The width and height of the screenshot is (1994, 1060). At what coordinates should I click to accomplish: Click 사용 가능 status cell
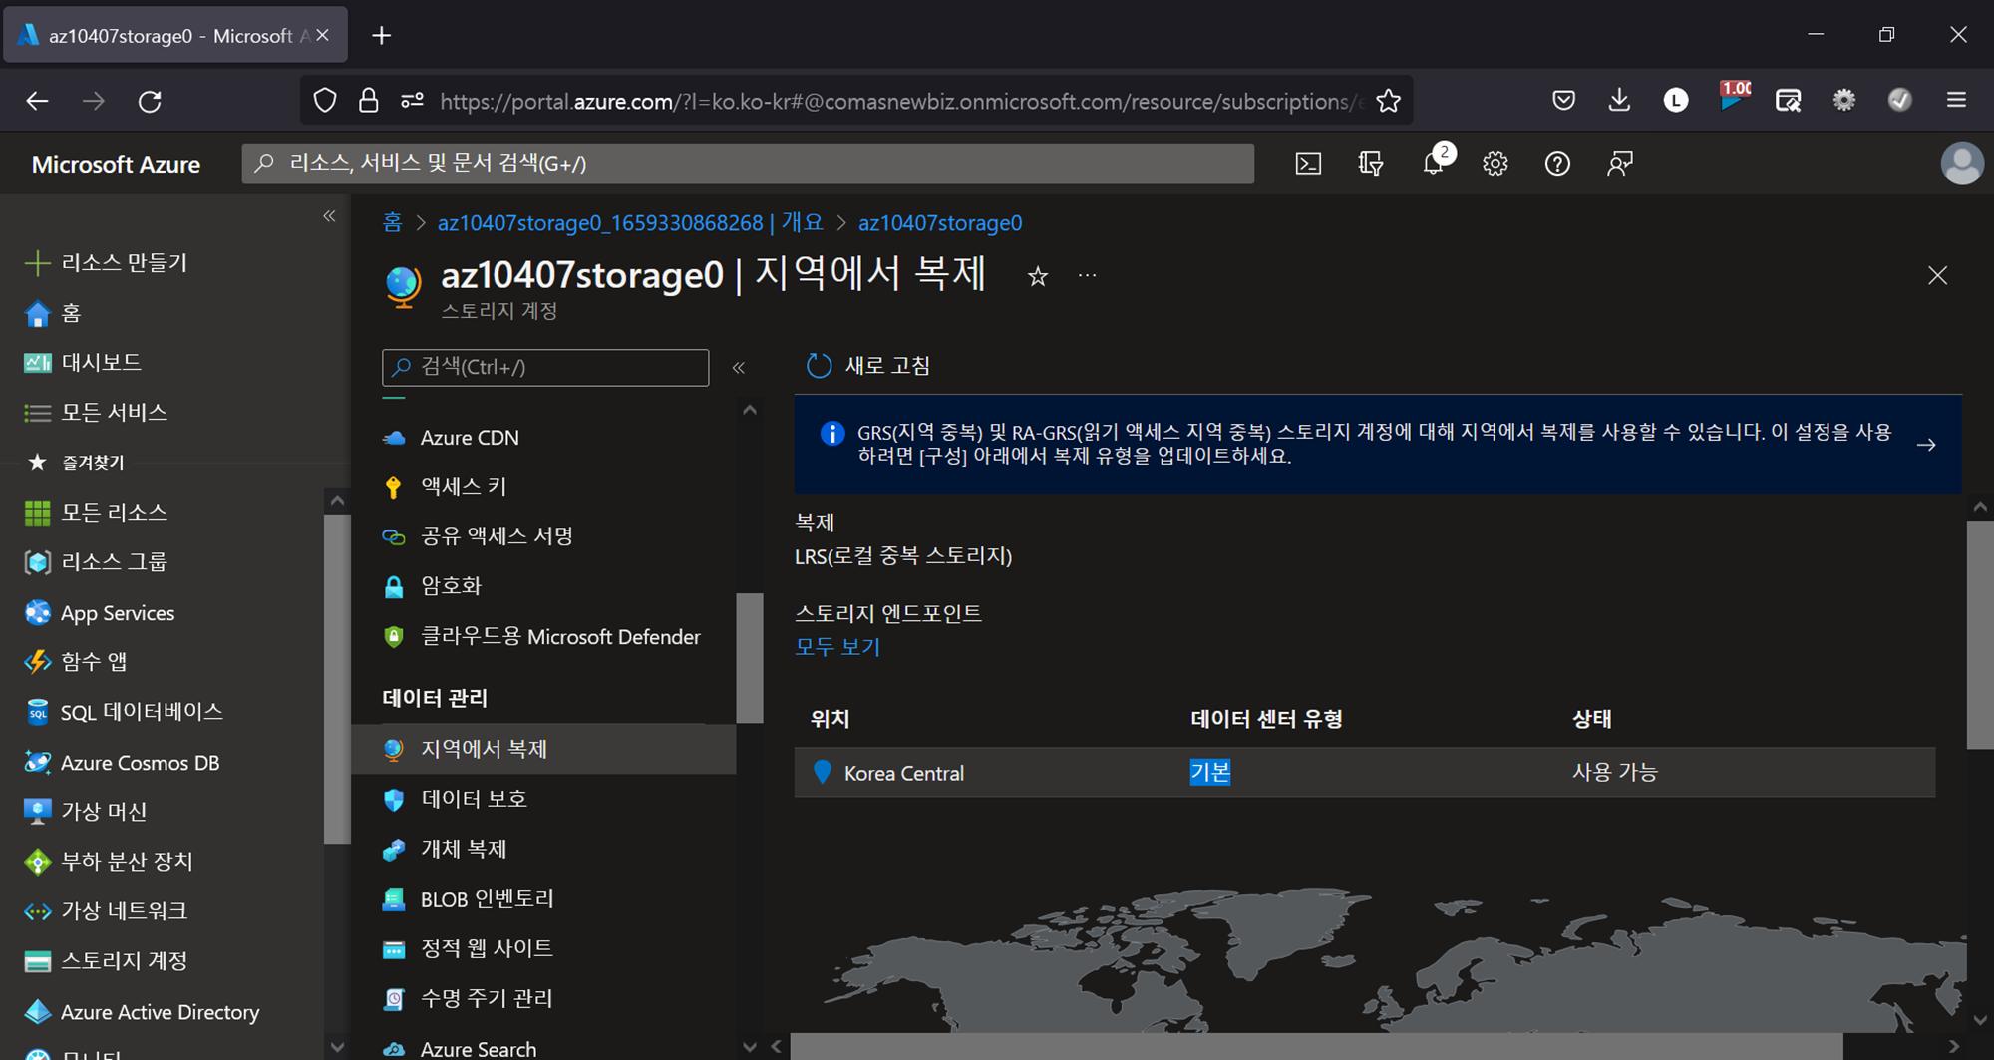1614,773
